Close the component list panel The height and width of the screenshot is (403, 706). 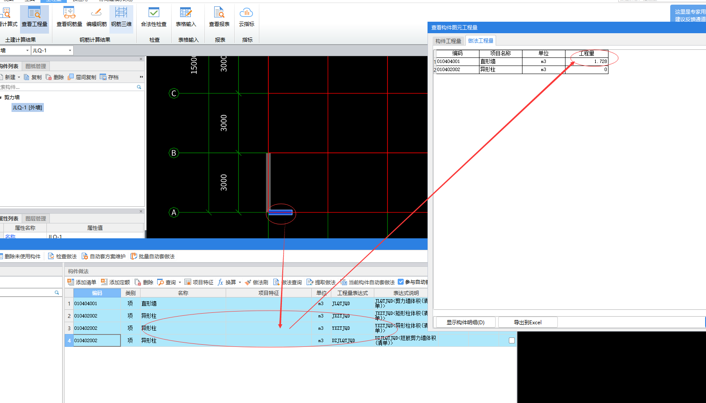click(141, 59)
